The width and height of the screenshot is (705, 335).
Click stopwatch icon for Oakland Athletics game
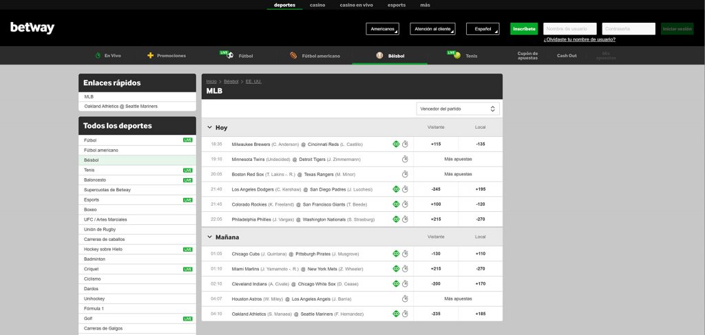point(405,314)
